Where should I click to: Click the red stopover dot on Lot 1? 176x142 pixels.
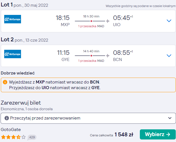click(x=91, y=21)
